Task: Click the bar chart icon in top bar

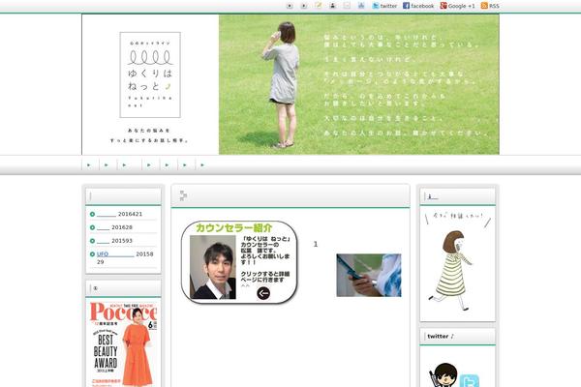Action: tap(361, 6)
